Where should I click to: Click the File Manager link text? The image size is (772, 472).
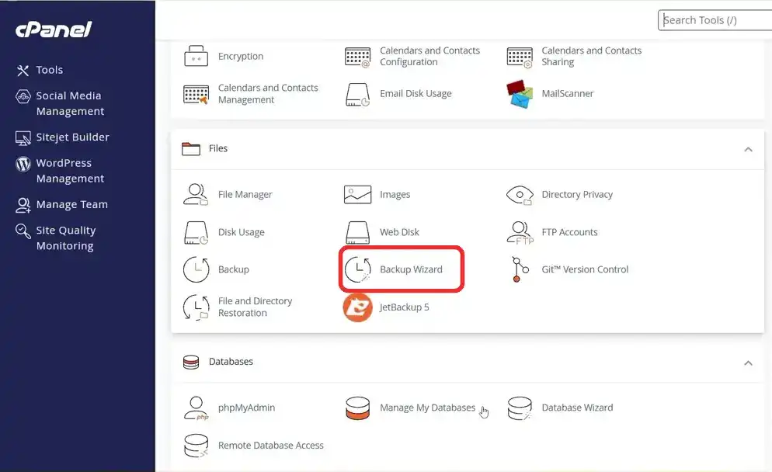coord(245,194)
